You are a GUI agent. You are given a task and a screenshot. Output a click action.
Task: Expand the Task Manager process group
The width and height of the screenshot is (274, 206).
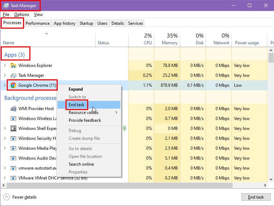coord(5,75)
